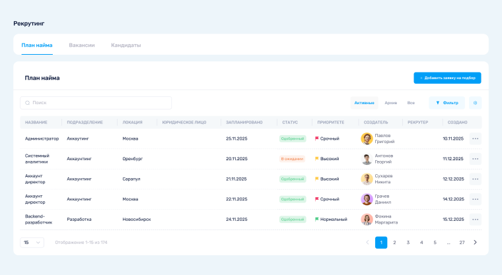Switch list view to Активные
The height and width of the screenshot is (275, 502).
pyautogui.click(x=364, y=103)
